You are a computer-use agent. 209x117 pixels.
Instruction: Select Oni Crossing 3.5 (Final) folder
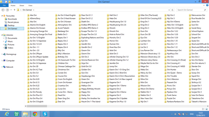click(x=175, y=60)
